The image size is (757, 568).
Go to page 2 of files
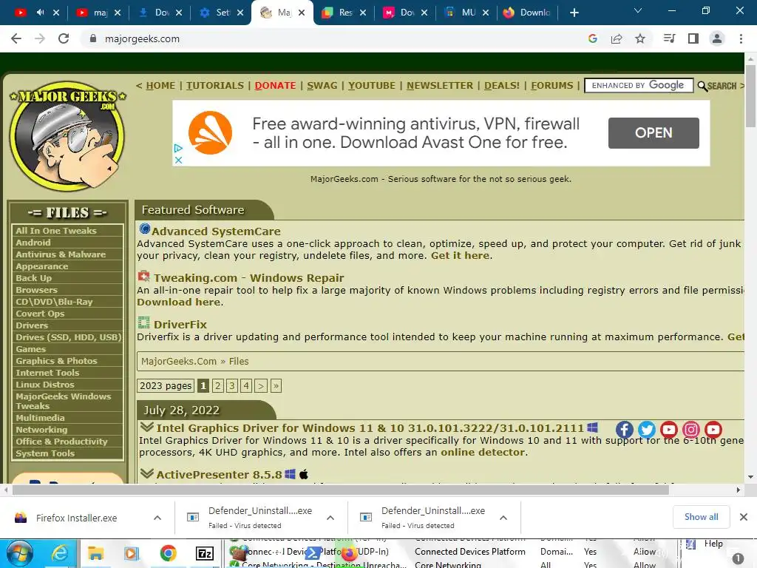click(218, 386)
